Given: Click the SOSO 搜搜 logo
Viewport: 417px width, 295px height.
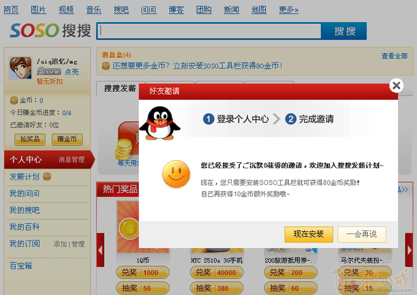Looking at the screenshot, I should (50, 30).
